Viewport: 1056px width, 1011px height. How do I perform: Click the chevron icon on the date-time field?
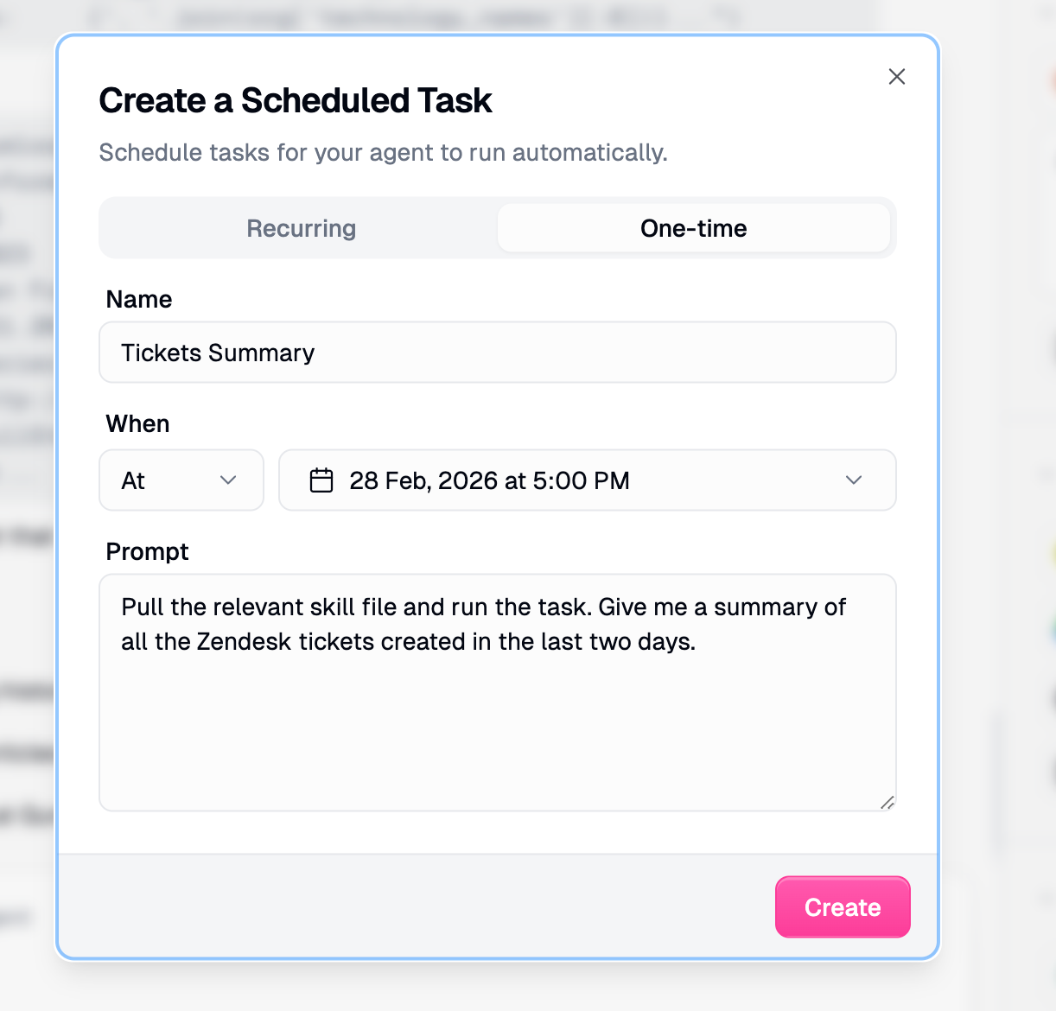[854, 480]
